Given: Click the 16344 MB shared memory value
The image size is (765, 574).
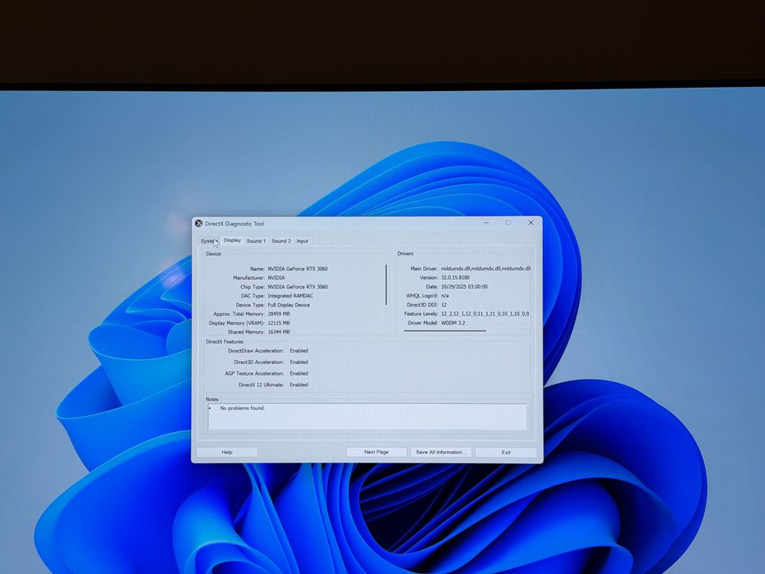Looking at the screenshot, I should tap(279, 332).
